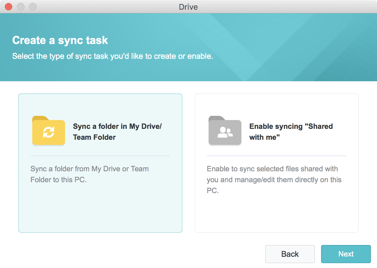Click the divider line in the My Drive card

click(100, 156)
